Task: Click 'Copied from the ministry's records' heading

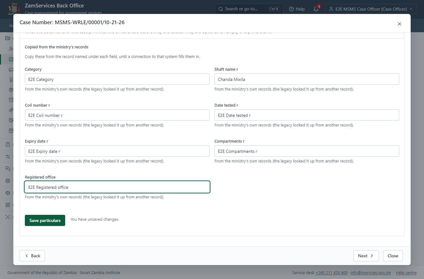Action: (56, 47)
